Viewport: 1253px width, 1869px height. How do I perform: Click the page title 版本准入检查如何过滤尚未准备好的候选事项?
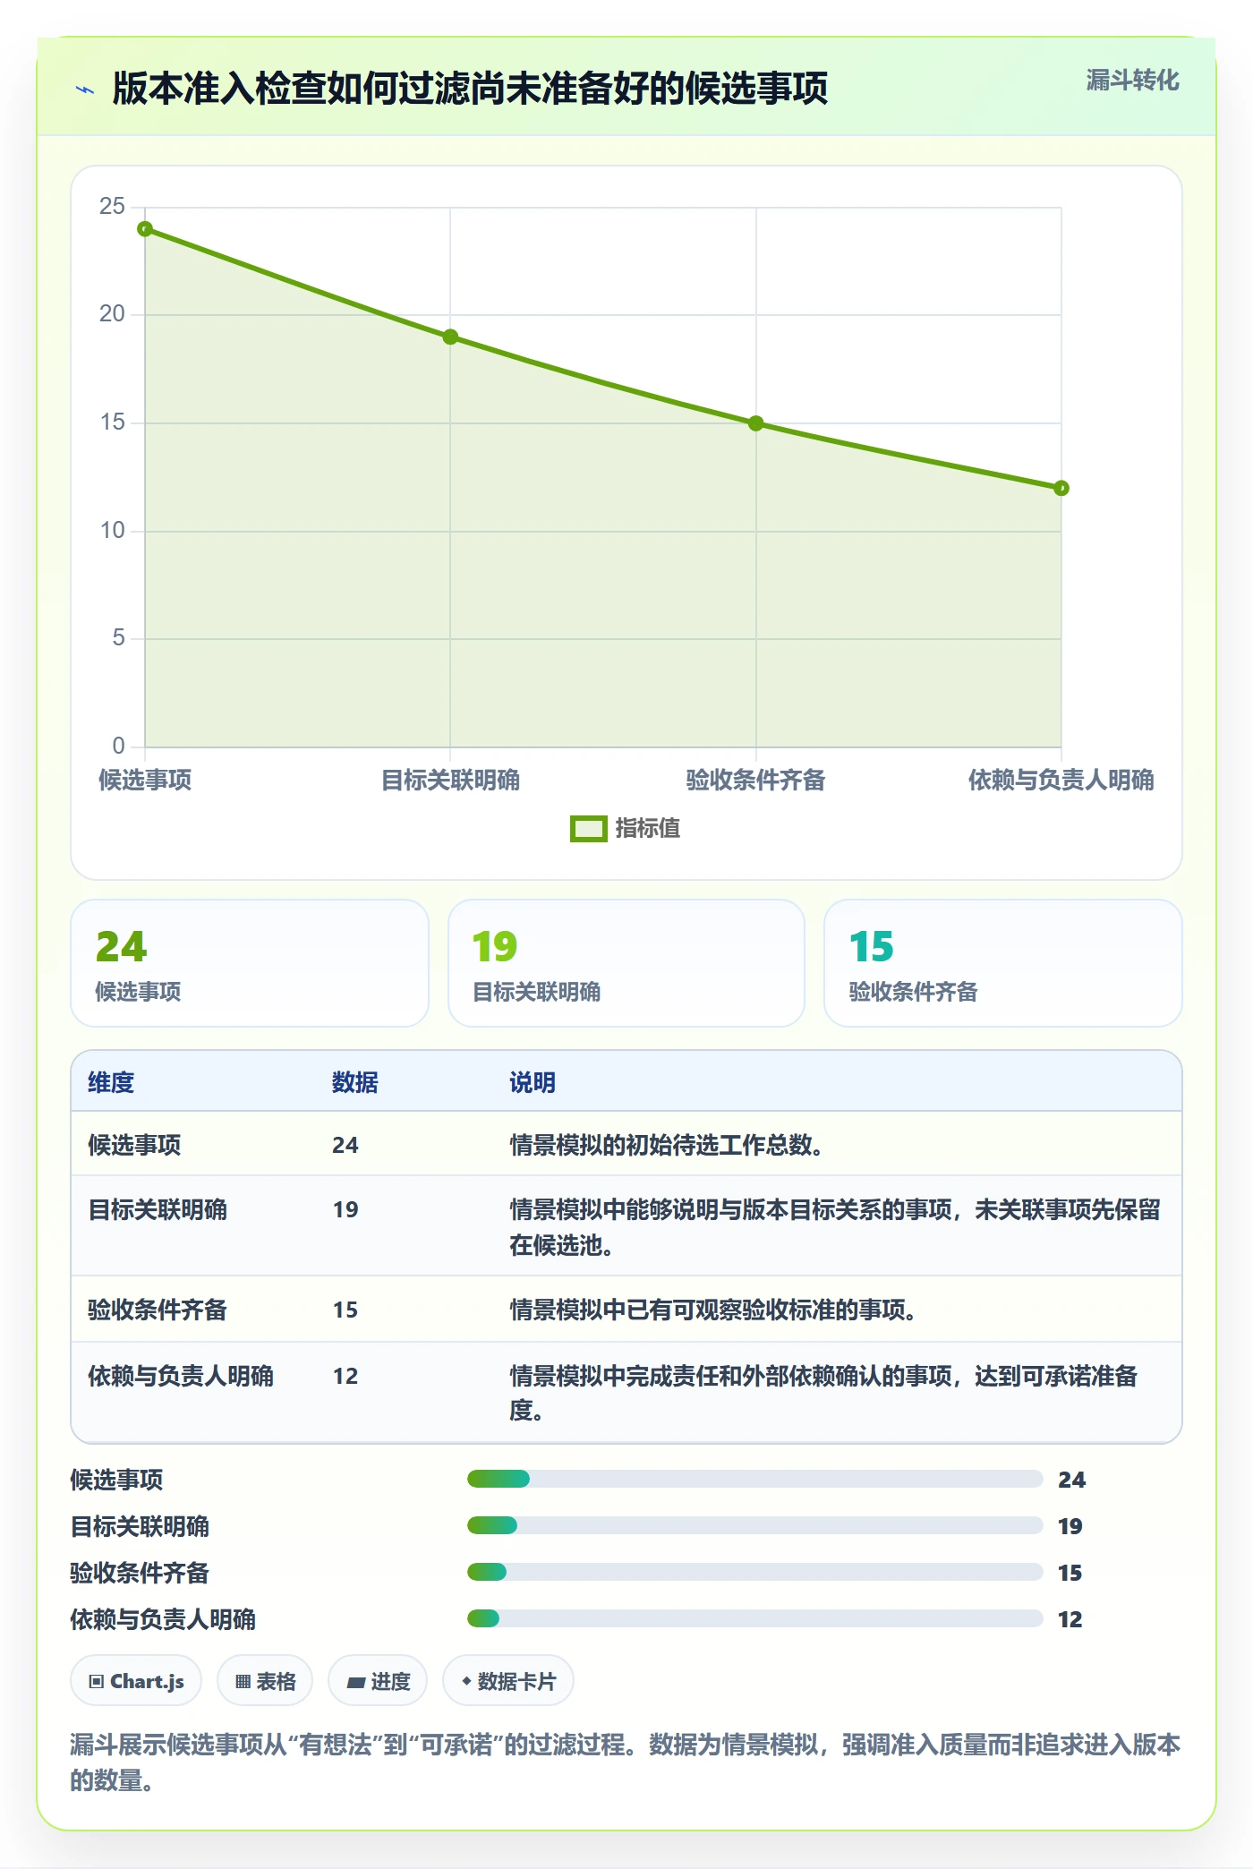tap(470, 89)
